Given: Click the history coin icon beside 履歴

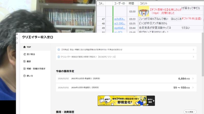Looking at the screenshot, I should click(24, 61).
